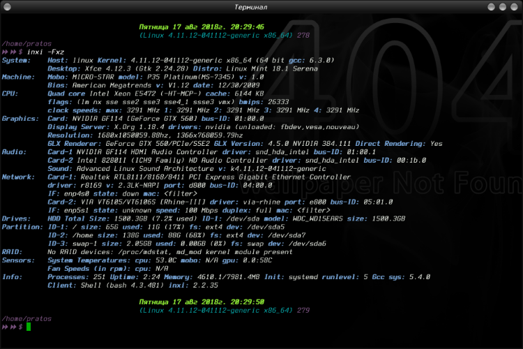Click the "Sensors:" section label
Screen dimensions: 523x349
click(x=17, y=260)
